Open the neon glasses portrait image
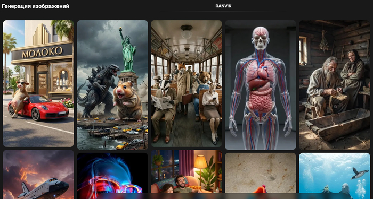The height and width of the screenshot is (199, 373). (112, 176)
